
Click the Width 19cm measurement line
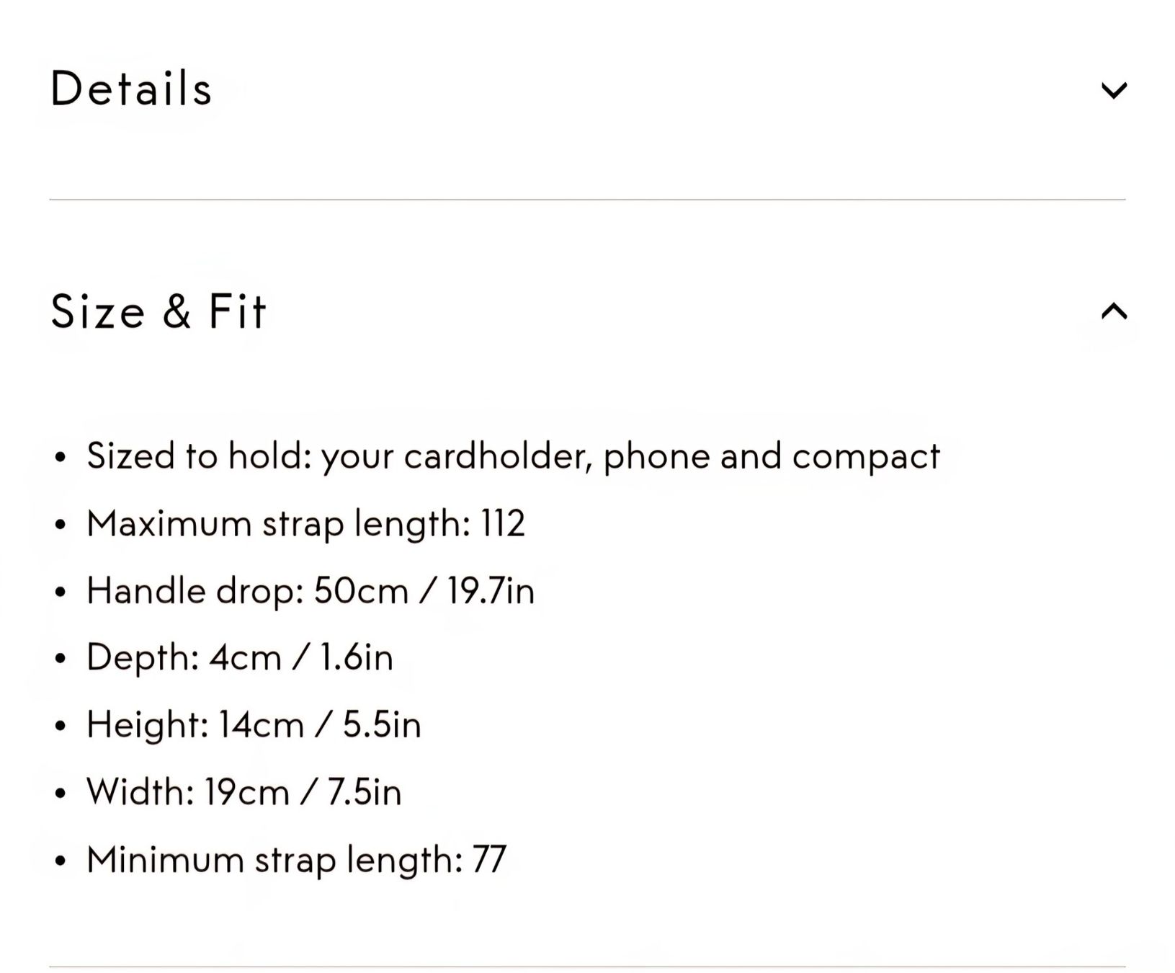pos(244,792)
